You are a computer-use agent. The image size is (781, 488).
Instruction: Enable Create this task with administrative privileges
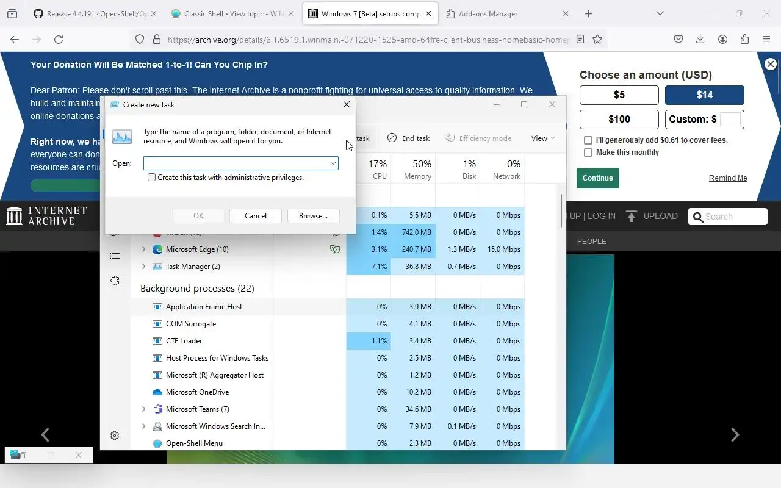coord(152,178)
